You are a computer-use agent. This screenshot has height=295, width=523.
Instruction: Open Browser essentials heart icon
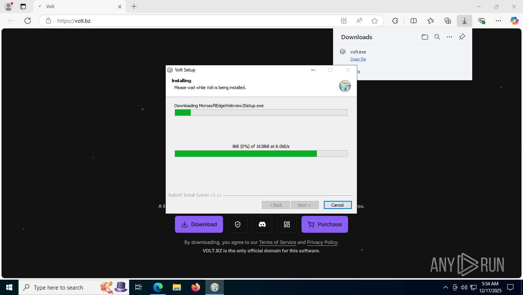[481, 21]
